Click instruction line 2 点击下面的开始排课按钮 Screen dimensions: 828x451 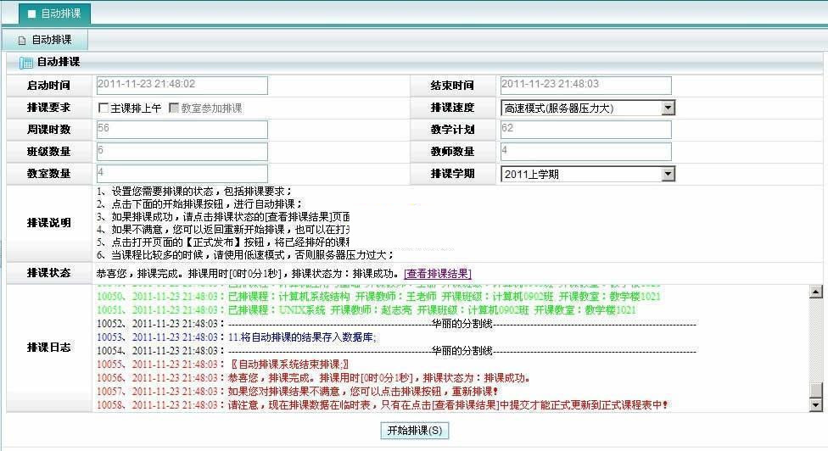click(x=199, y=204)
